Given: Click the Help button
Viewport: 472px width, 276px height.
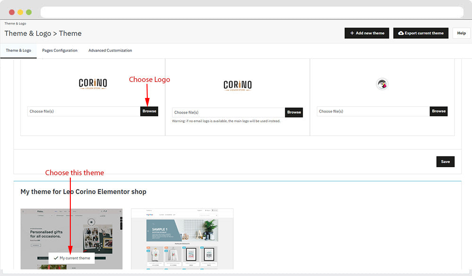Looking at the screenshot, I should [x=462, y=33].
